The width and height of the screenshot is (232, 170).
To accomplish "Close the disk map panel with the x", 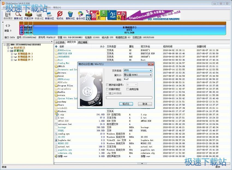I will pyautogui.click(x=3, y=22).
